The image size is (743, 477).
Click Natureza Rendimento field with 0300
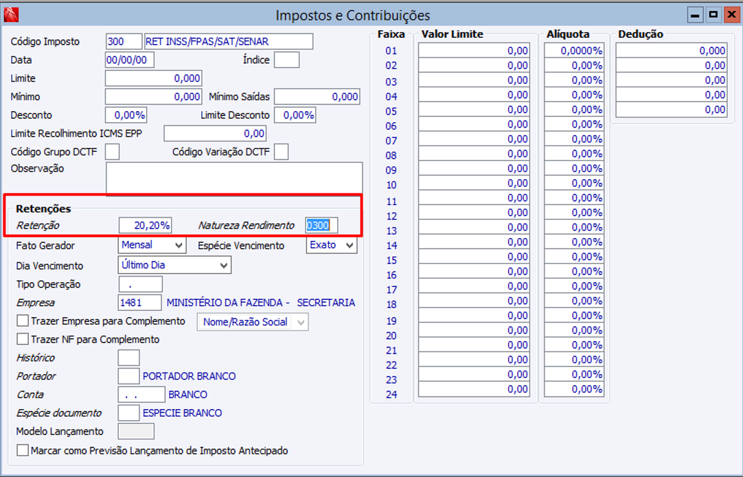[x=321, y=226]
